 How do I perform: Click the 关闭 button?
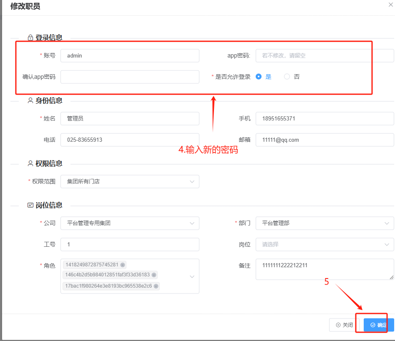pos(345,325)
